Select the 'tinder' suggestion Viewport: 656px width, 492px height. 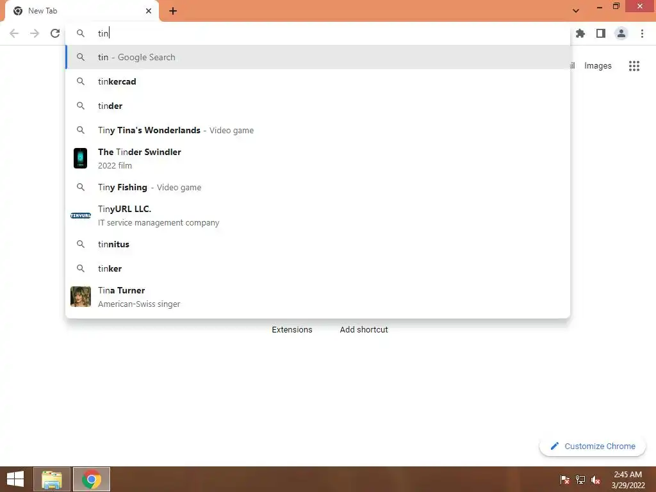tap(318, 106)
